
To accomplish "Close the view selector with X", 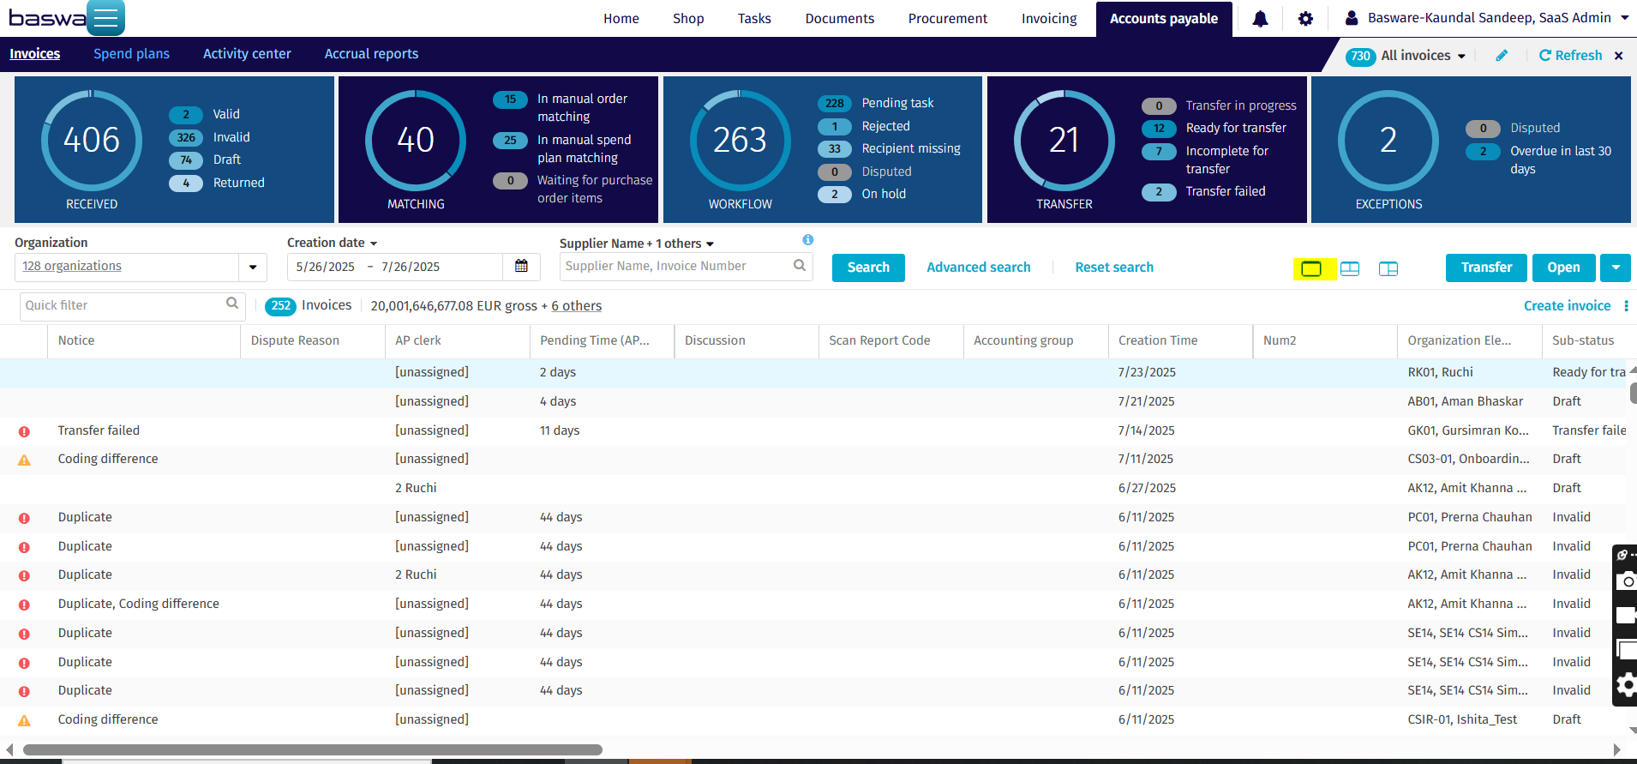I will 1619,56.
